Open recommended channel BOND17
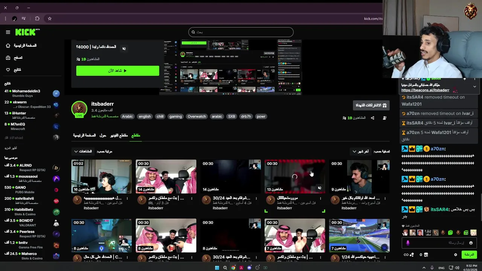The height and width of the screenshot is (271, 482). pyautogui.click(x=32, y=222)
